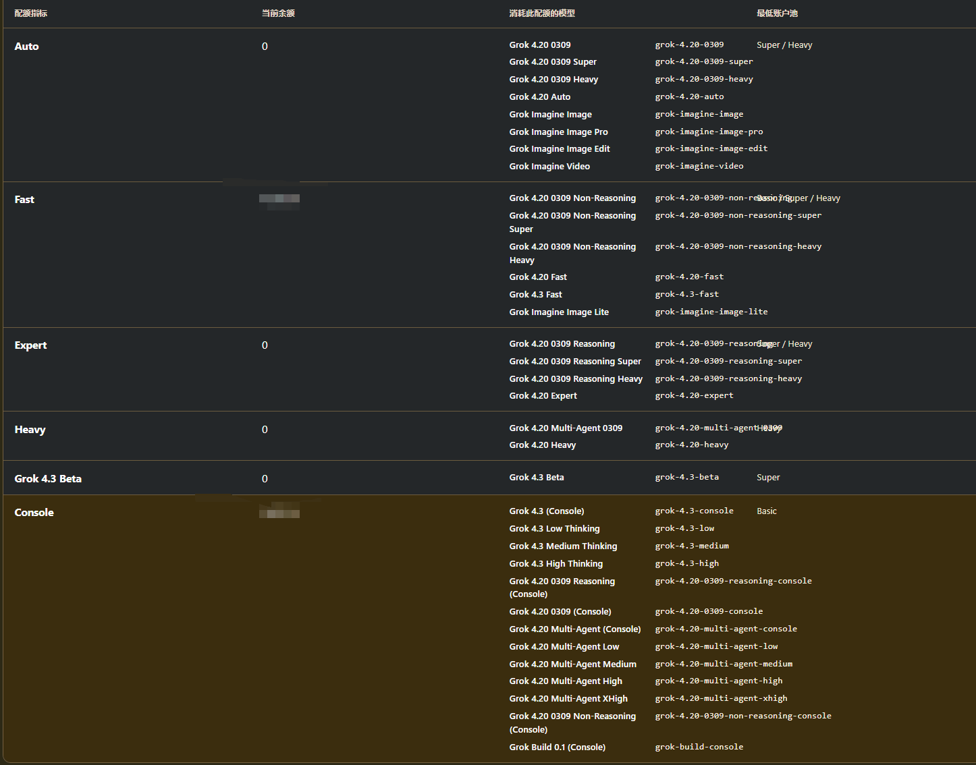Click the model name Grok 4.20 0309 Super
Viewport: 976px width, 765px height.
pos(553,62)
